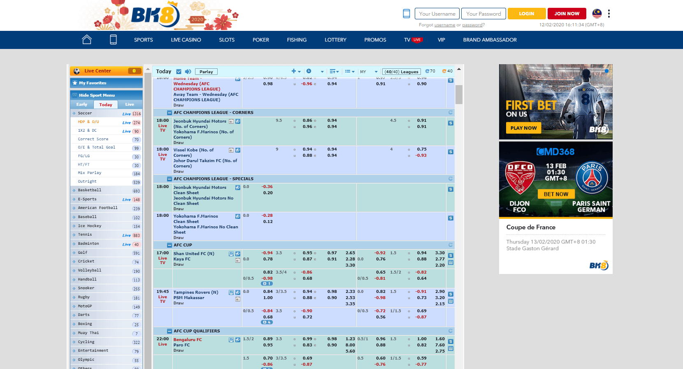
Task: Mute the odds sound speaker icon
Action: coord(188,72)
